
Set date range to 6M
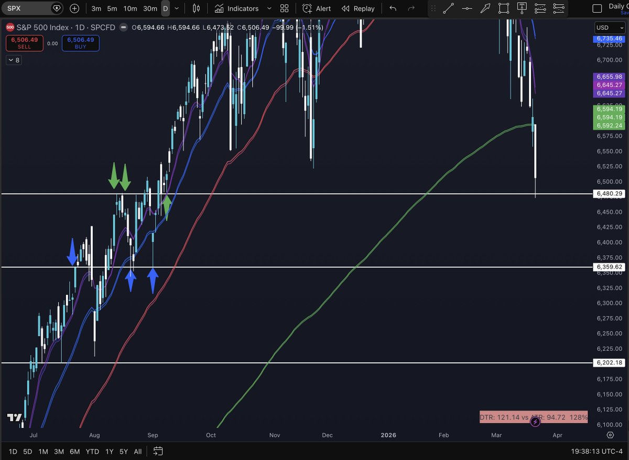tap(74, 451)
